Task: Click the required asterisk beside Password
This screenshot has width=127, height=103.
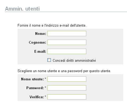Action: (x=45, y=87)
